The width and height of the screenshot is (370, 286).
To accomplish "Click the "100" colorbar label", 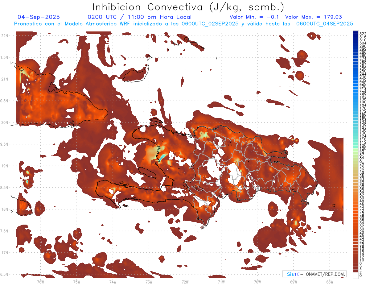I will pos(363,149).
